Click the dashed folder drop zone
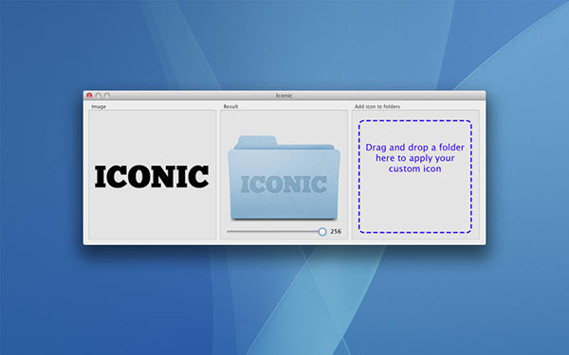This screenshot has height=355, width=569. (x=415, y=176)
